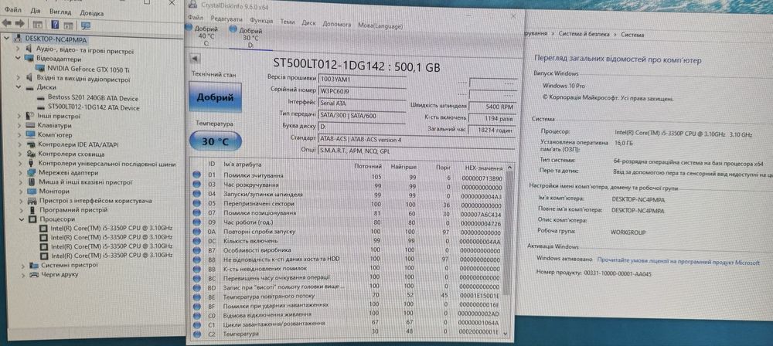Expand the Аудіо-, відео- та ігрові пристрої node

tap(19, 49)
